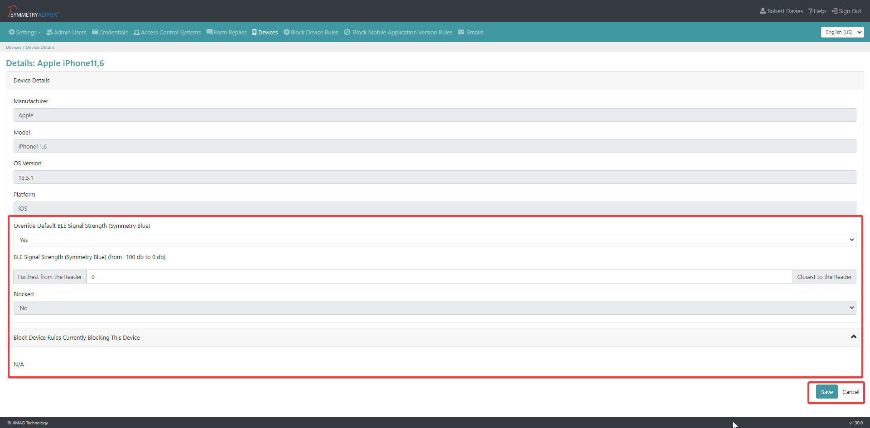
Task: Follow the Devices breadcrumb link
Action: [14, 47]
